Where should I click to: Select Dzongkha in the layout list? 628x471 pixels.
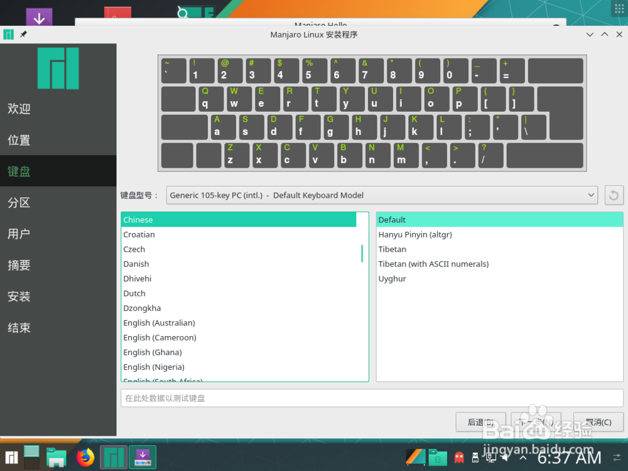coord(238,308)
